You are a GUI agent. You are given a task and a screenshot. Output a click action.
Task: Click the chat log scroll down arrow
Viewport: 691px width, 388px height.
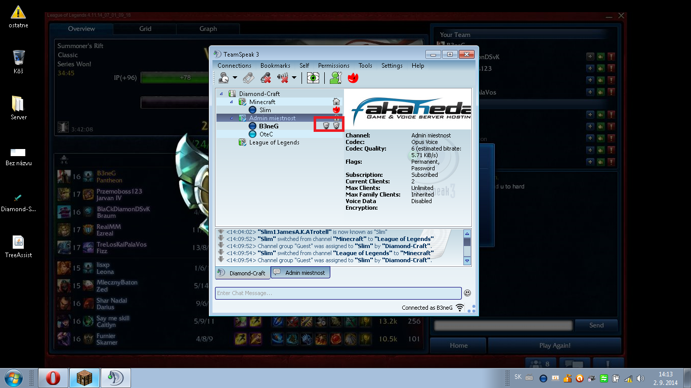(x=467, y=261)
